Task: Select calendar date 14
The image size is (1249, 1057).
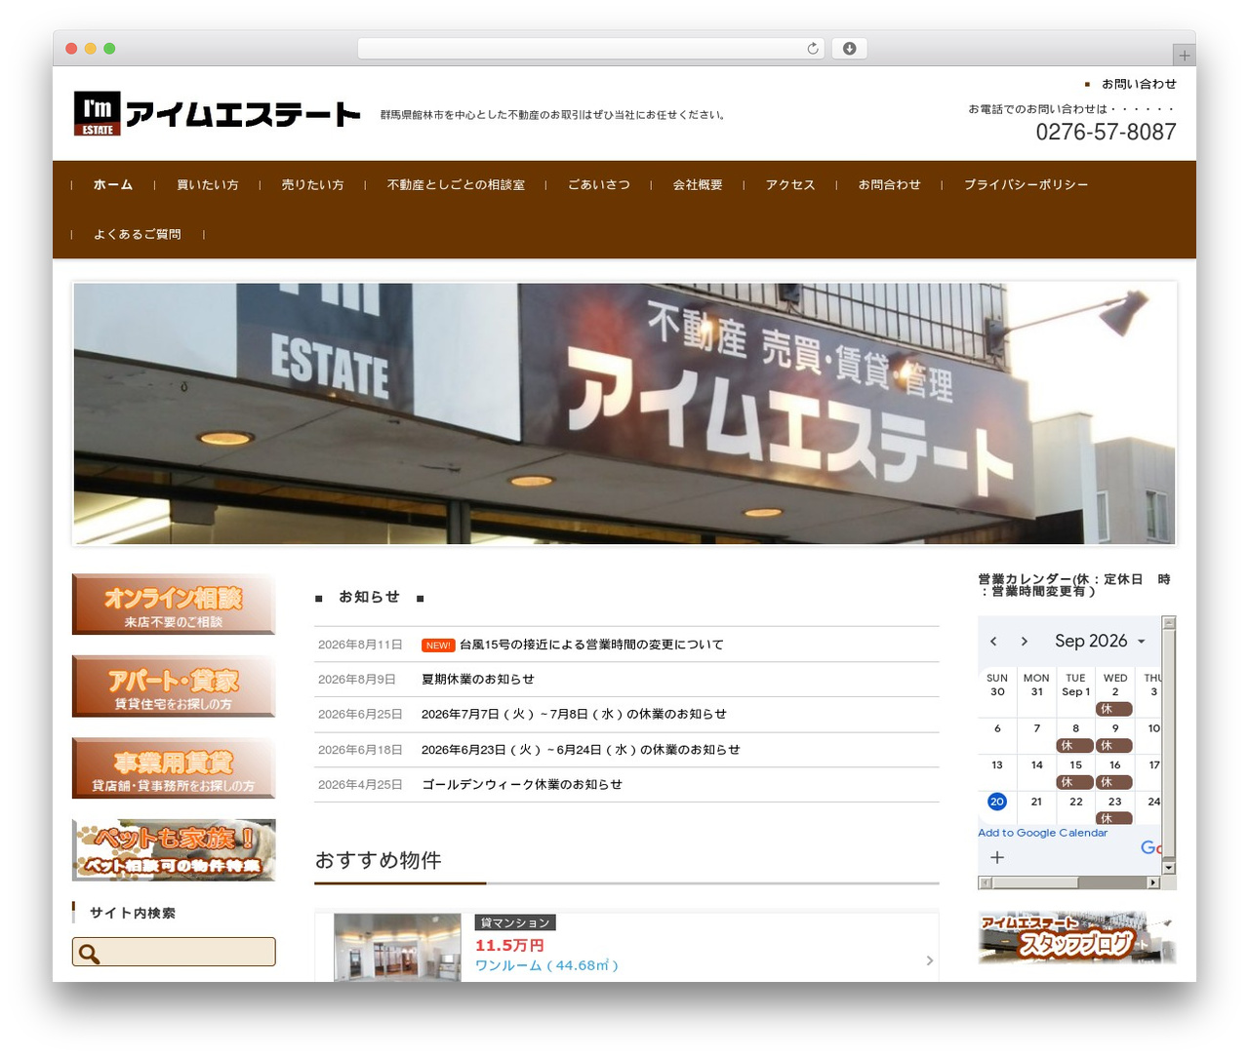Action: [x=1036, y=765]
